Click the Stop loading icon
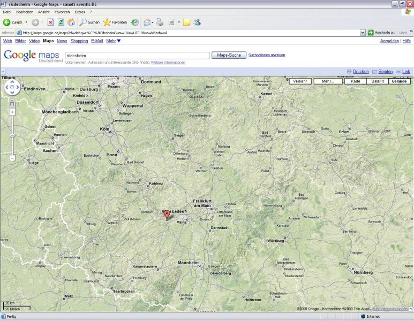The height and width of the screenshot is (321, 414). coord(50,22)
